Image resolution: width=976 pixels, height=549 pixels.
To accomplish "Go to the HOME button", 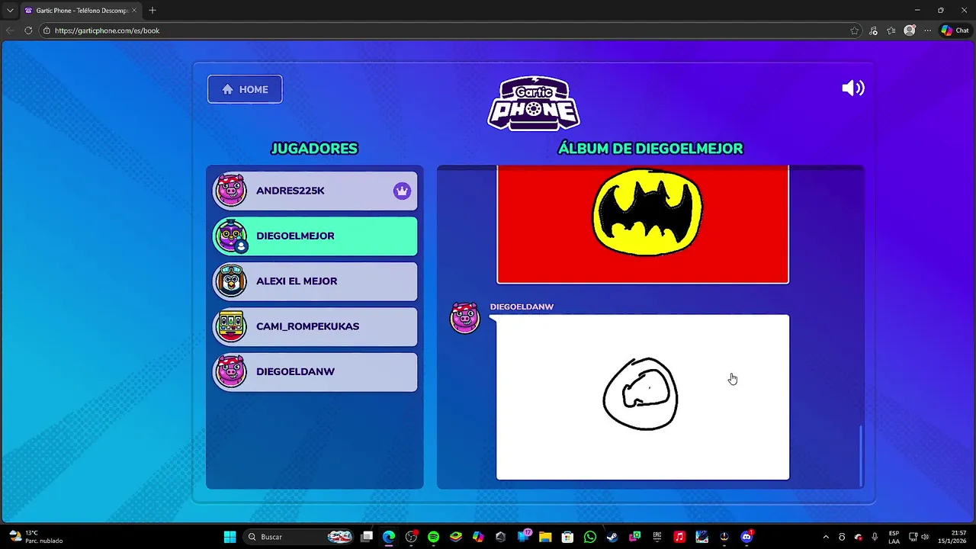I will point(245,89).
